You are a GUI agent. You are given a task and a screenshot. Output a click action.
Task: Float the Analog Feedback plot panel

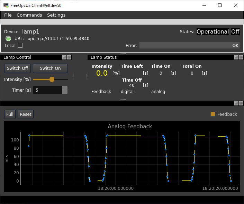[236, 103]
